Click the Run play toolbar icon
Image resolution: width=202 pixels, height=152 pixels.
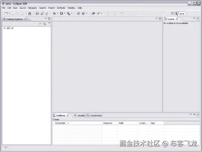point(61,13)
